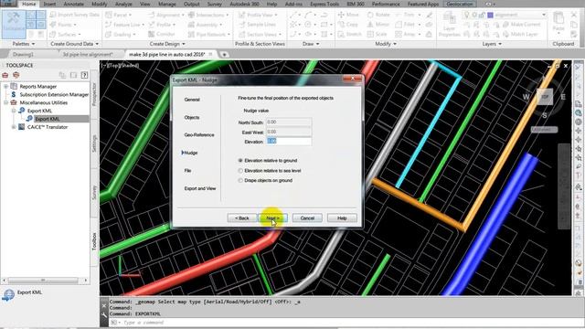Click Match Layer in the Layers panel
Viewport: 585px width, 329px height.
[x=520, y=34]
